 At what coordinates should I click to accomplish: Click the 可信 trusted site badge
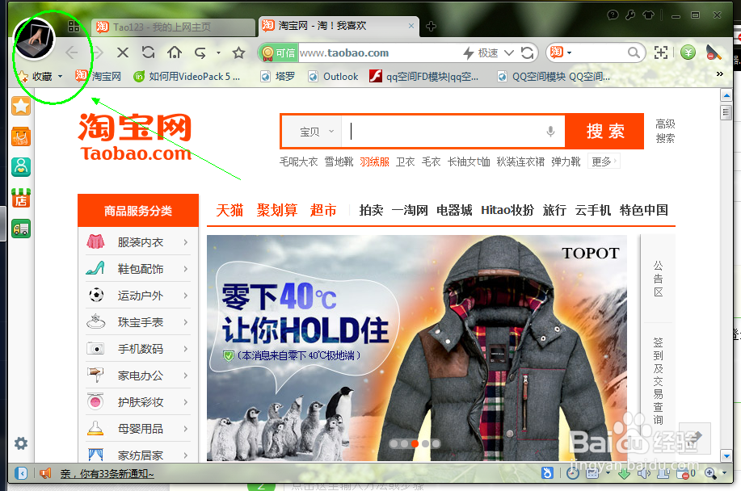click(x=279, y=52)
